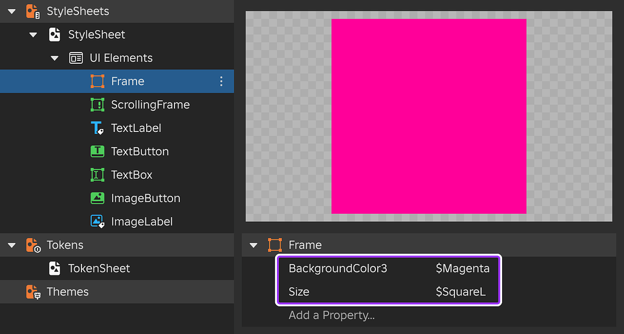Click the BackgroundColor3 property name

338,268
